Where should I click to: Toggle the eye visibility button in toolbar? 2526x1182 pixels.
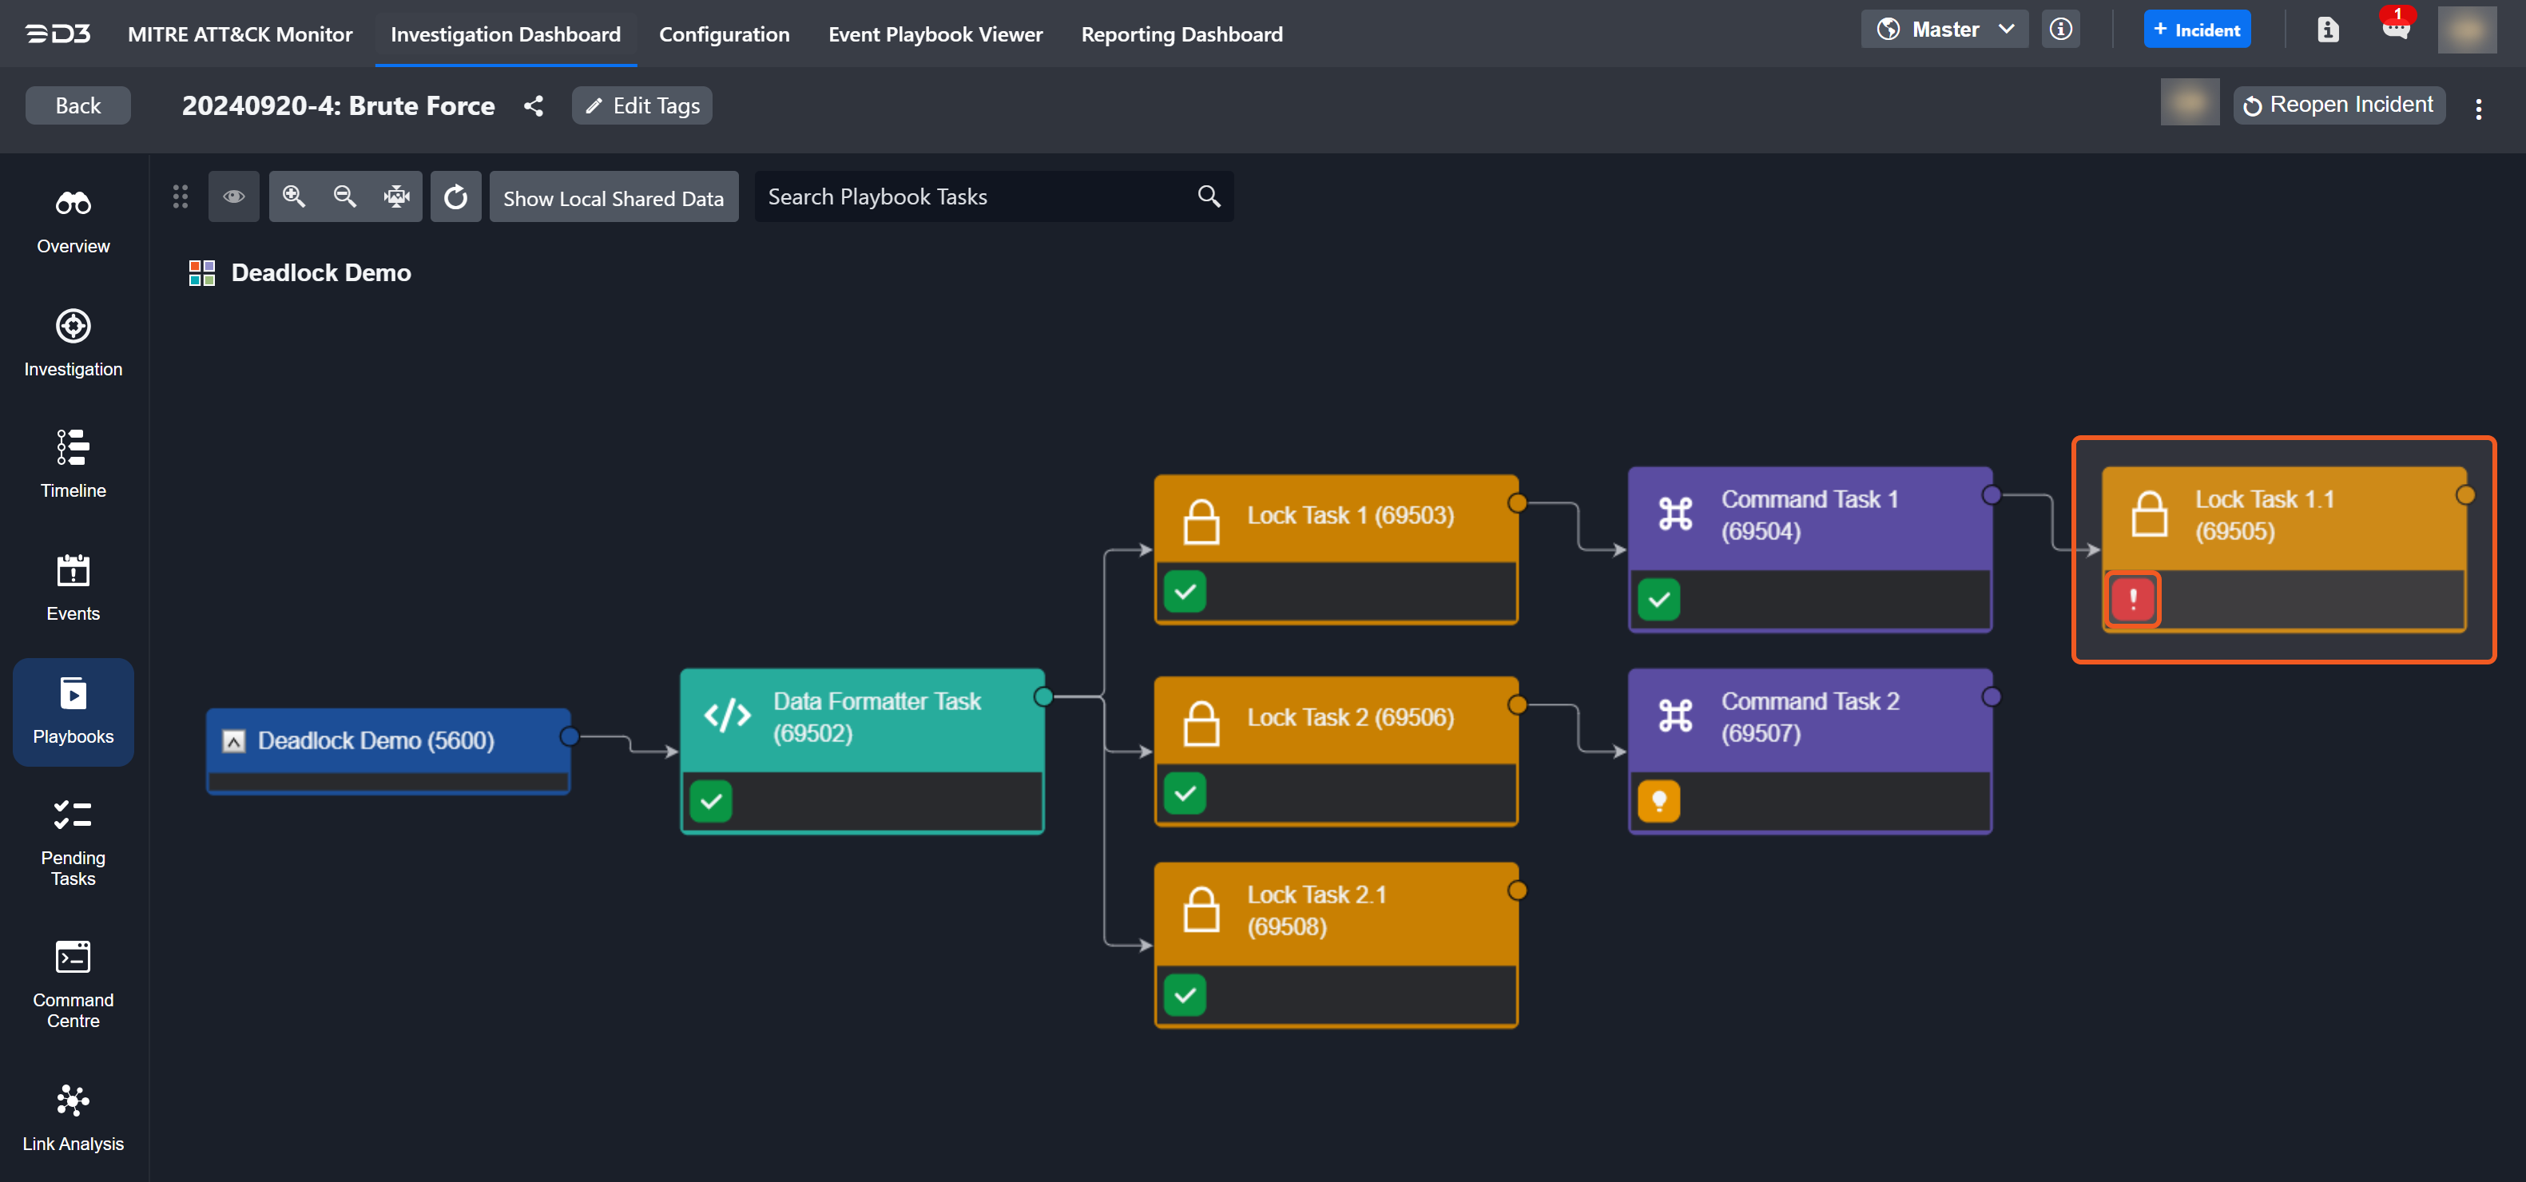point(233,197)
